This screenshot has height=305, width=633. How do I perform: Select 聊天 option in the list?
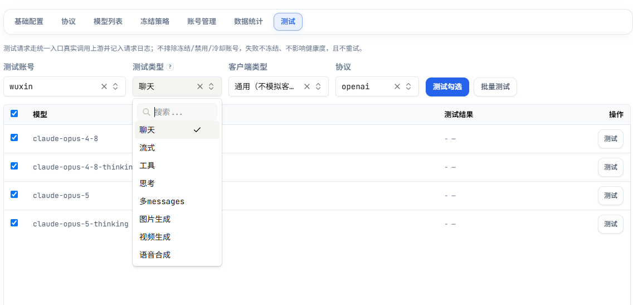[177, 130]
